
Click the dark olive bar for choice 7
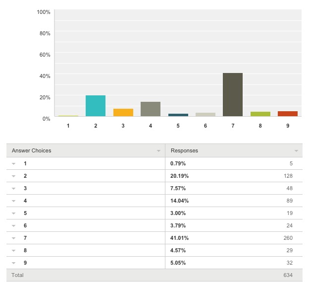[x=233, y=95]
